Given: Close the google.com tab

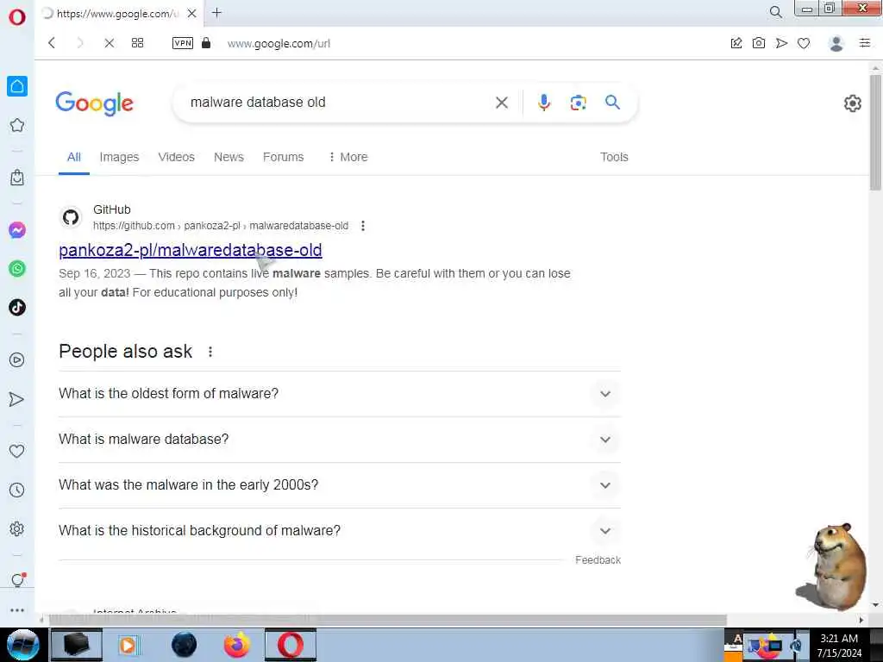Looking at the screenshot, I should pyautogui.click(x=192, y=14).
